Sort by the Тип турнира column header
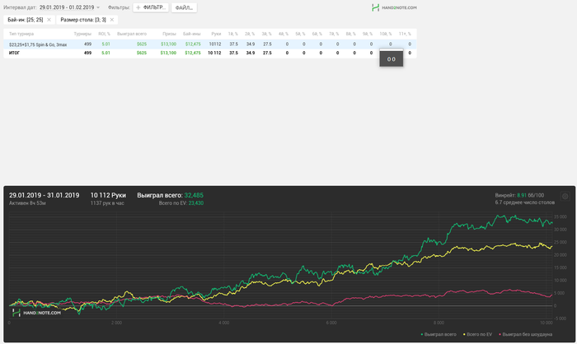Image resolution: width=577 pixels, height=344 pixels. [x=21, y=34]
